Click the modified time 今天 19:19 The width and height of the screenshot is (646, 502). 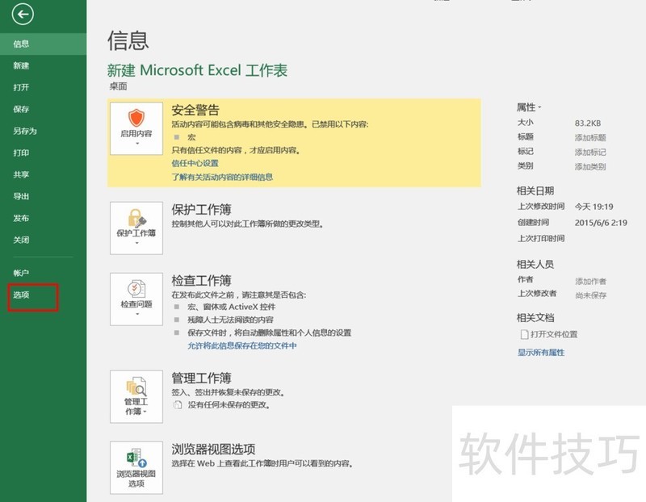click(594, 207)
